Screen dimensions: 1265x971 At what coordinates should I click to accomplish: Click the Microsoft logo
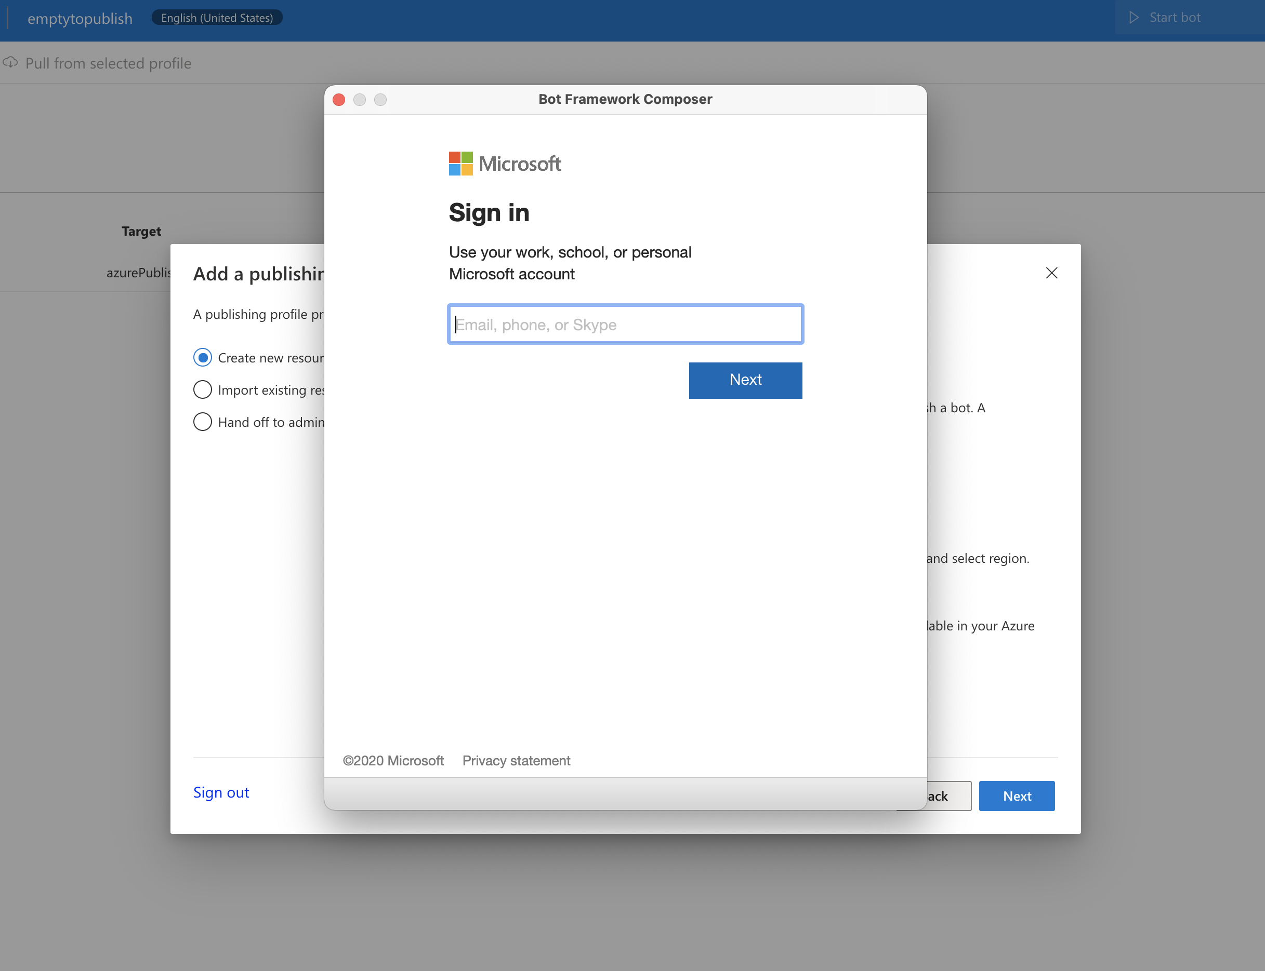point(504,164)
